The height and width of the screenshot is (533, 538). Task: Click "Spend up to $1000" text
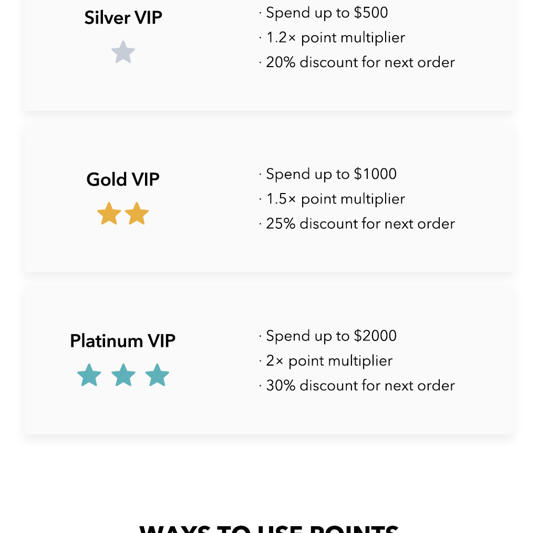331,174
